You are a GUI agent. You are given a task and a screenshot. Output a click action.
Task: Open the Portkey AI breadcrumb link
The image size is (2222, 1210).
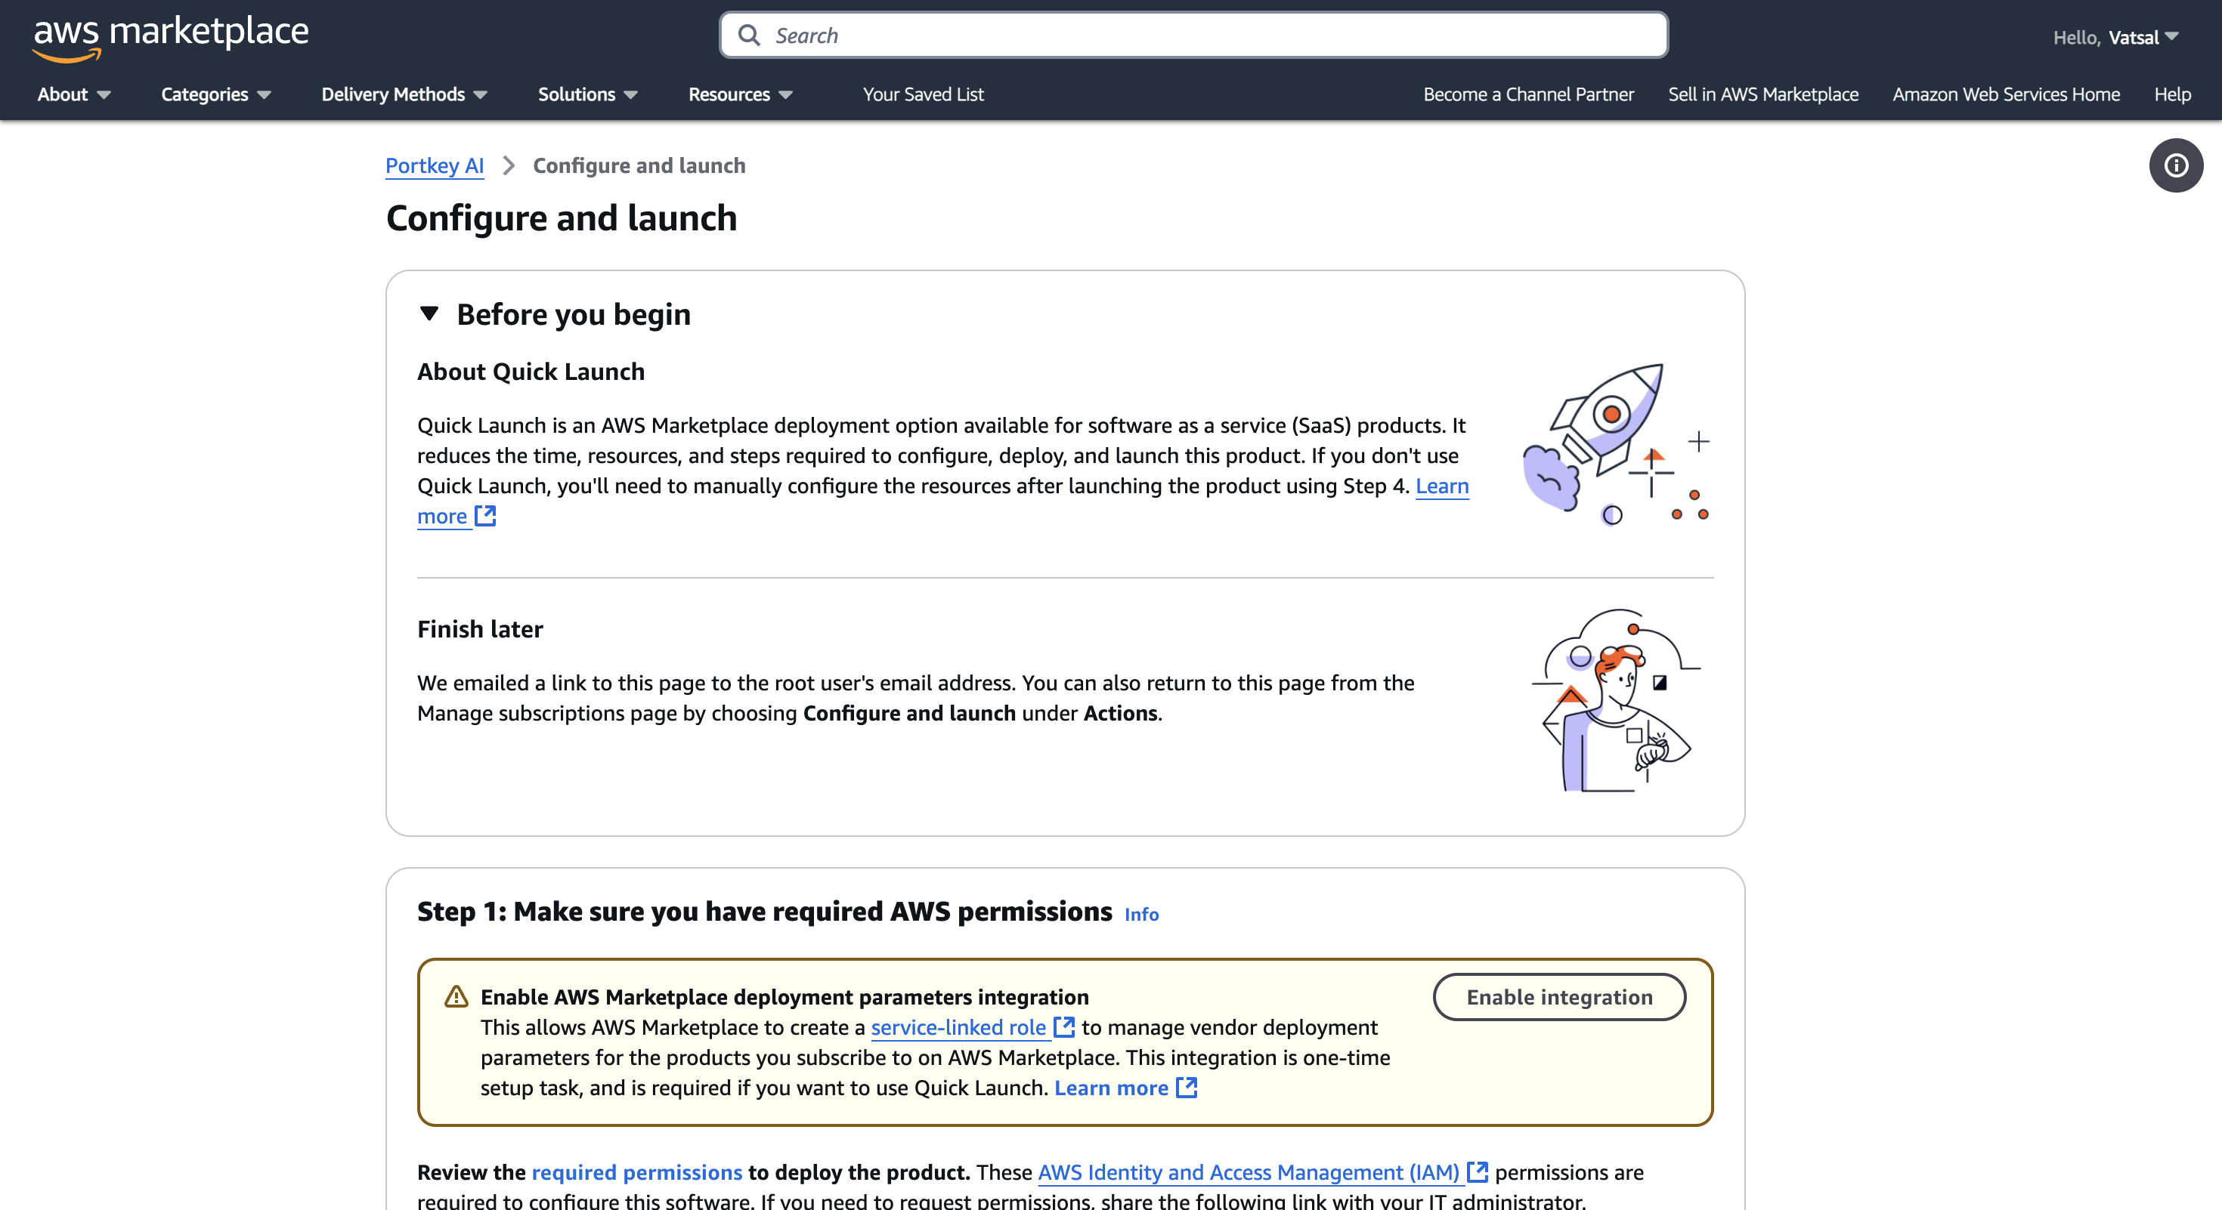coord(434,165)
